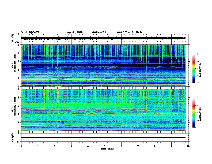Click inside the ch.2 spectrogram panel
The image size is (212, 164).
[x=103, y=110]
